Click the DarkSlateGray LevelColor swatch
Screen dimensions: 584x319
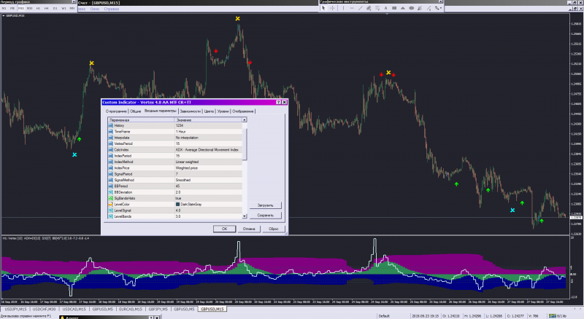177,205
